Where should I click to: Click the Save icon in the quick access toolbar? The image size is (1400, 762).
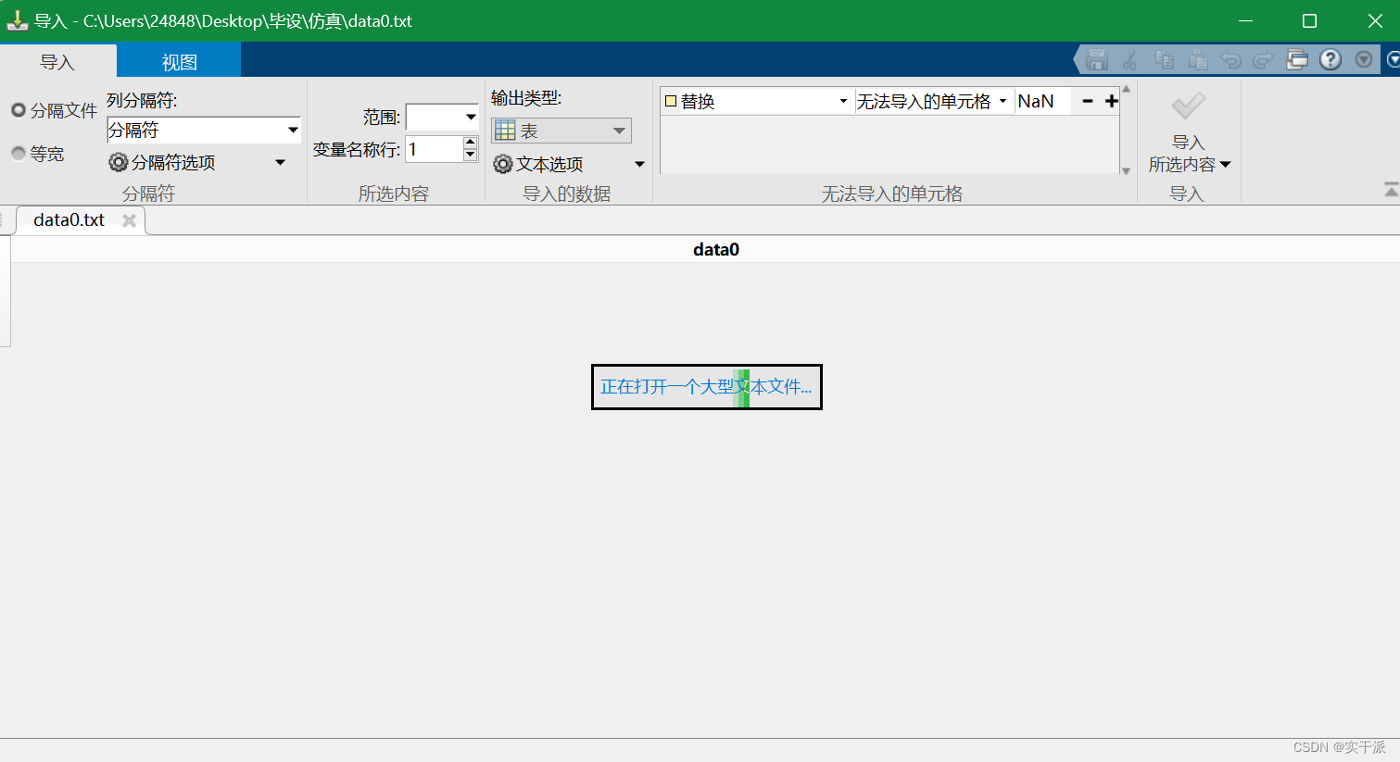pyautogui.click(x=1097, y=58)
